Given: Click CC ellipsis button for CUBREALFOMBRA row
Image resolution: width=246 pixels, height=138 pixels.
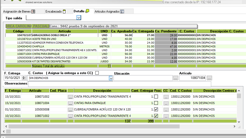Looking at the screenshot, I should coord(166,109).
